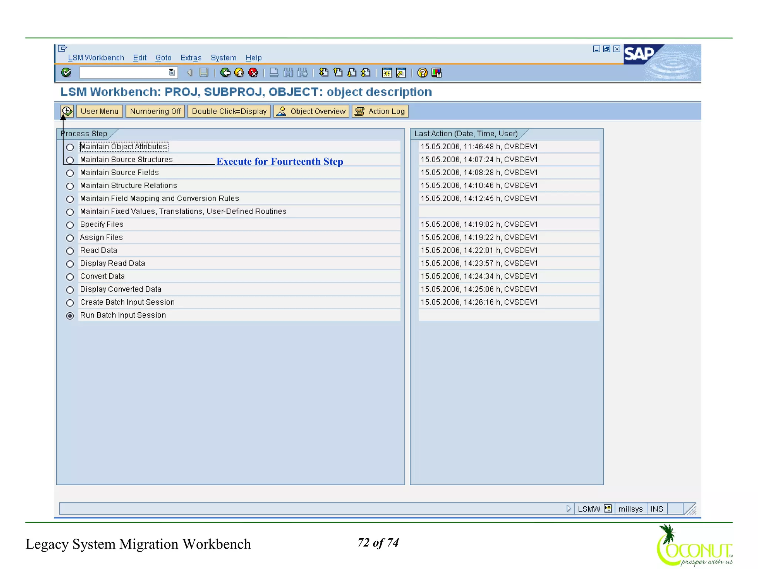The image size is (758, 569).
Task: Click 'millsys' in the status bar
Action: pos(631,509)
